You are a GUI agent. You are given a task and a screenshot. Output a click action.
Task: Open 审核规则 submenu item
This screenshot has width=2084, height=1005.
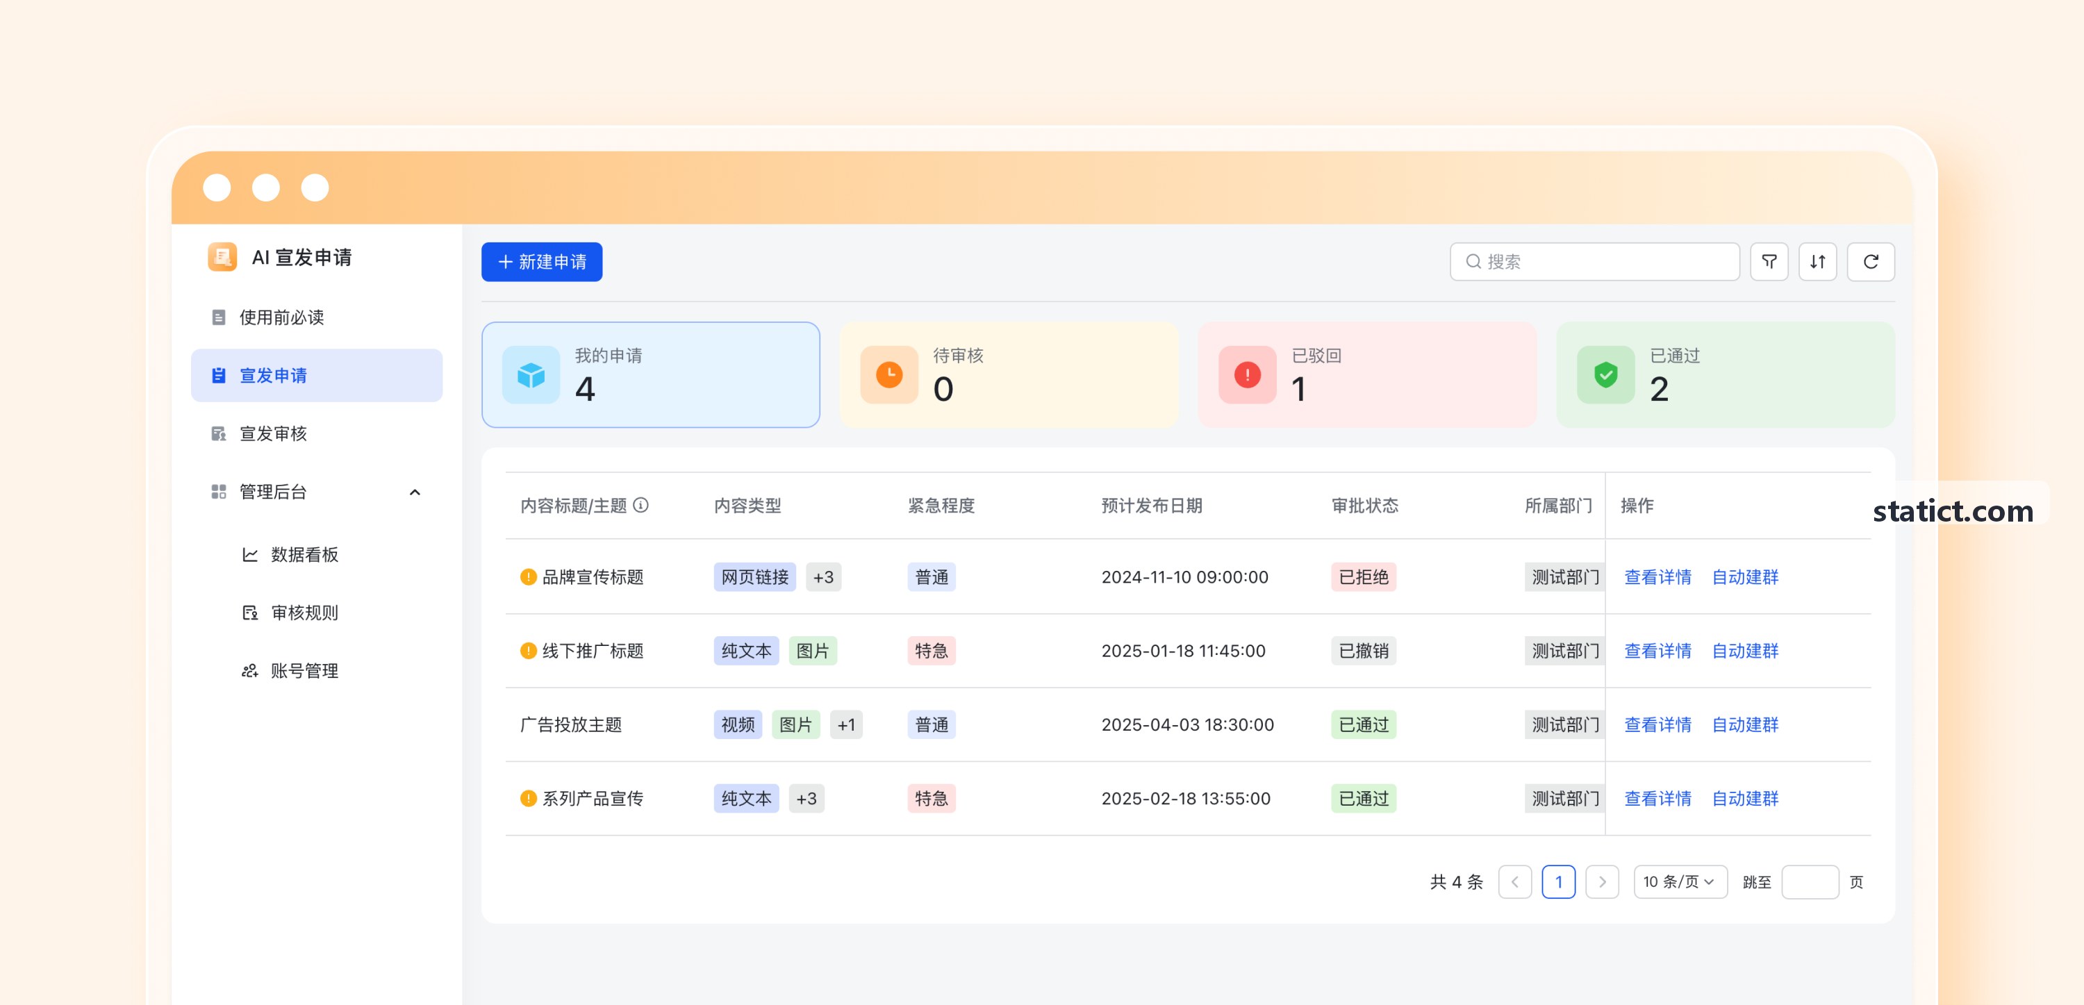[x=316, y=613]
